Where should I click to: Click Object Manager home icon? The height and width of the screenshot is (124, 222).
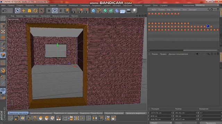(212, 10)
